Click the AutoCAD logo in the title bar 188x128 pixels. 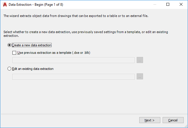pos(5,5)
